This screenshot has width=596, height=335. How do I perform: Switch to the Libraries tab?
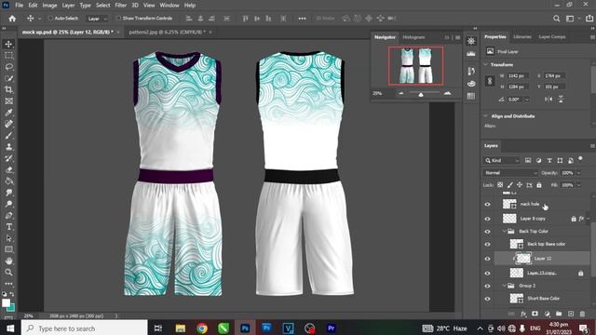coord(522,37)
